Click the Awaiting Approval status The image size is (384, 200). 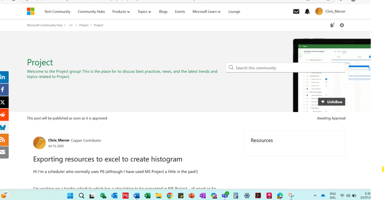[x=331, y=118]
